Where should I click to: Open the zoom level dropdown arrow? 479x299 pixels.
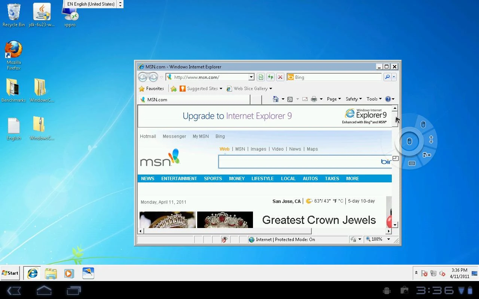pos(388,239)
